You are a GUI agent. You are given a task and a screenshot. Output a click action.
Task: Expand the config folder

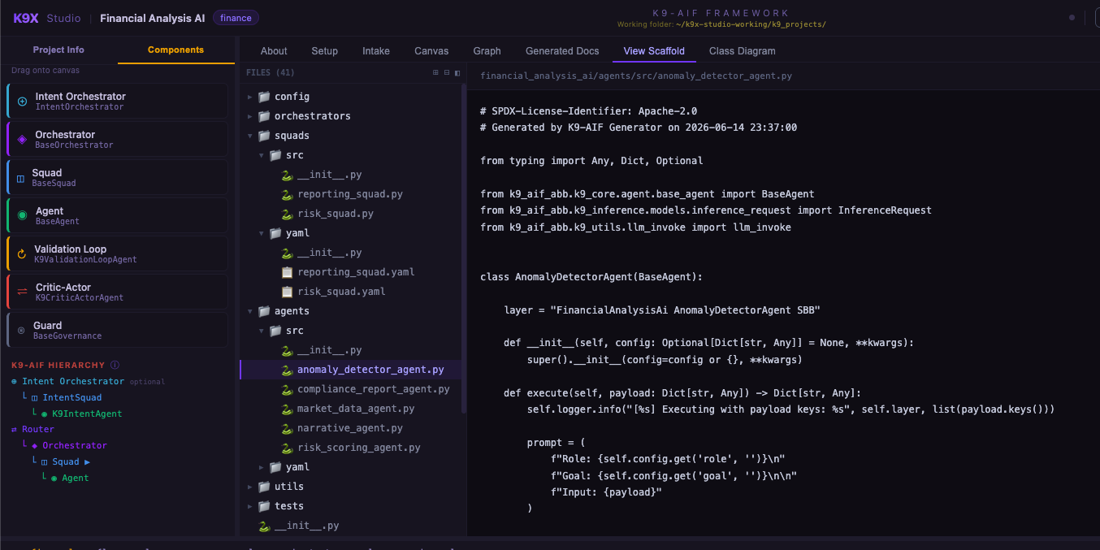coord(250,97)
